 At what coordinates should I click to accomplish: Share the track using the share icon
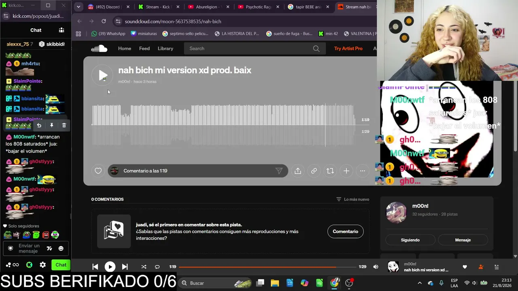[298, 171]
